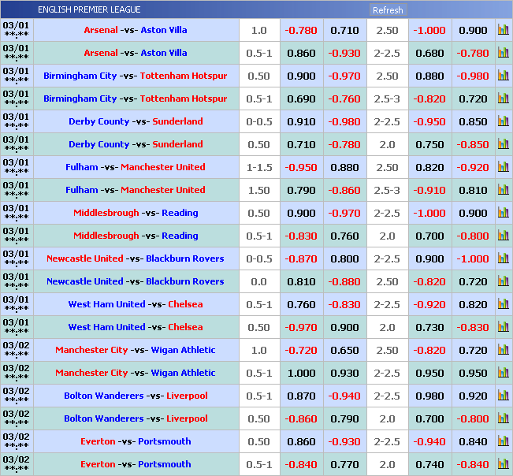Pick 0.790 odds in Bolton Wanderers 0.50 row
The height and width of the screenshot is (476, 513).
[x=345, y=419]
